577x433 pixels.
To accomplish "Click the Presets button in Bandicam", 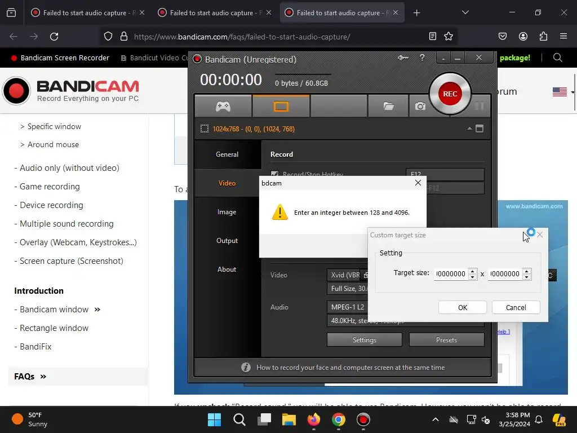I will click(x=446, y=339).
